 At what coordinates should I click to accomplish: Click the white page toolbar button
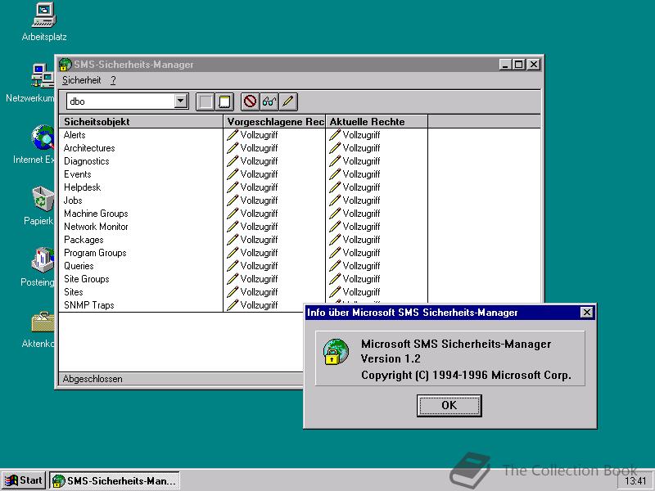pyautogui.click(x=224, y=101)
